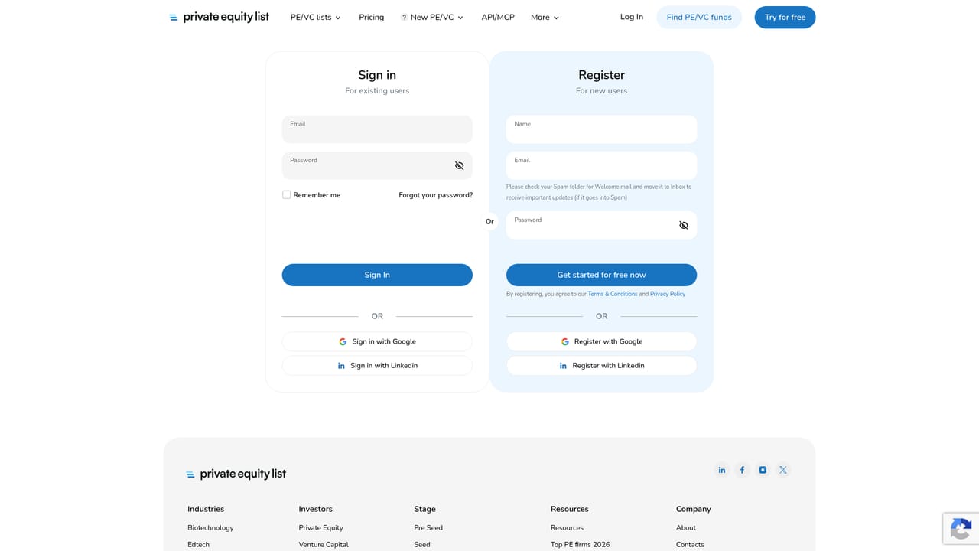Register with Linkedin
This screenshot has height=551, width=979.
pyautogui.click(x=601, y=366)
